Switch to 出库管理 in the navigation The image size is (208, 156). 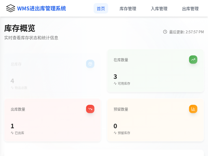click(x=190, y=9)
